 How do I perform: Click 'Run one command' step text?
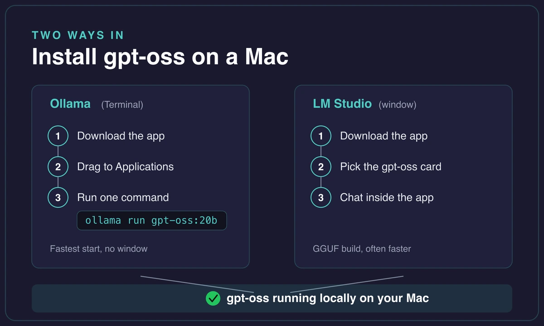pos(123,197)
